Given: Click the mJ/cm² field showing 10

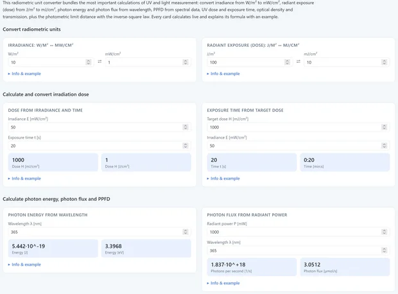Looking at the screenshot, I should pyautogui.click(x=347, y=62).
